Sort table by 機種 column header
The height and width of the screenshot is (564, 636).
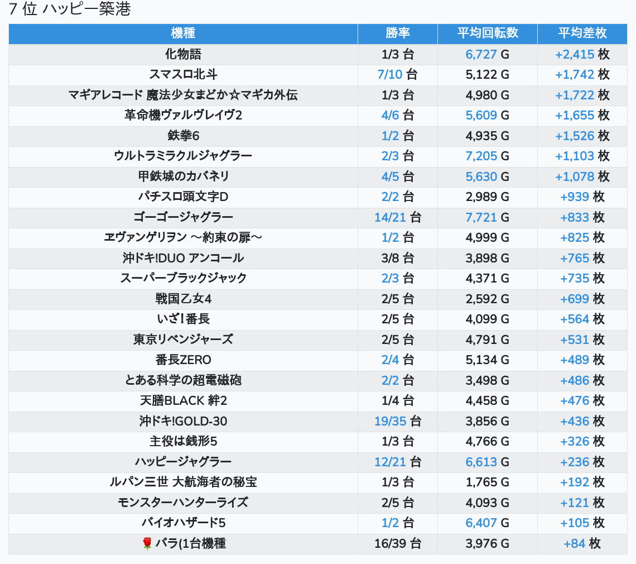[183, 34]
